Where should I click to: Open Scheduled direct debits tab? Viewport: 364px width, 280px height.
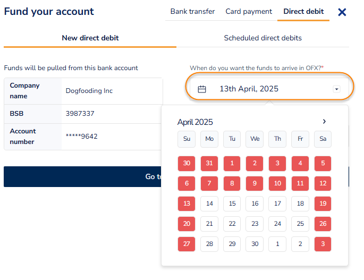point(263,38)
